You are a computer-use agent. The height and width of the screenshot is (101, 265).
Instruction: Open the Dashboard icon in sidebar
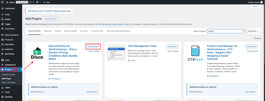[3, 9]
